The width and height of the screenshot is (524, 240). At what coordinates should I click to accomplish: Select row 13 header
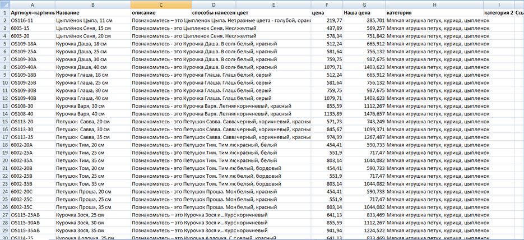[x=5, y=106]
